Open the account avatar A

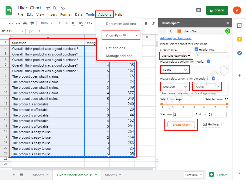pos(237,10)
